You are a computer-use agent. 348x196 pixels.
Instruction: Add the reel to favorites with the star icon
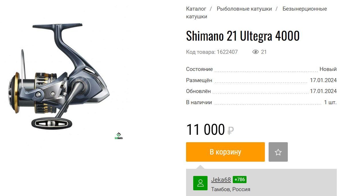coord(278,152)
